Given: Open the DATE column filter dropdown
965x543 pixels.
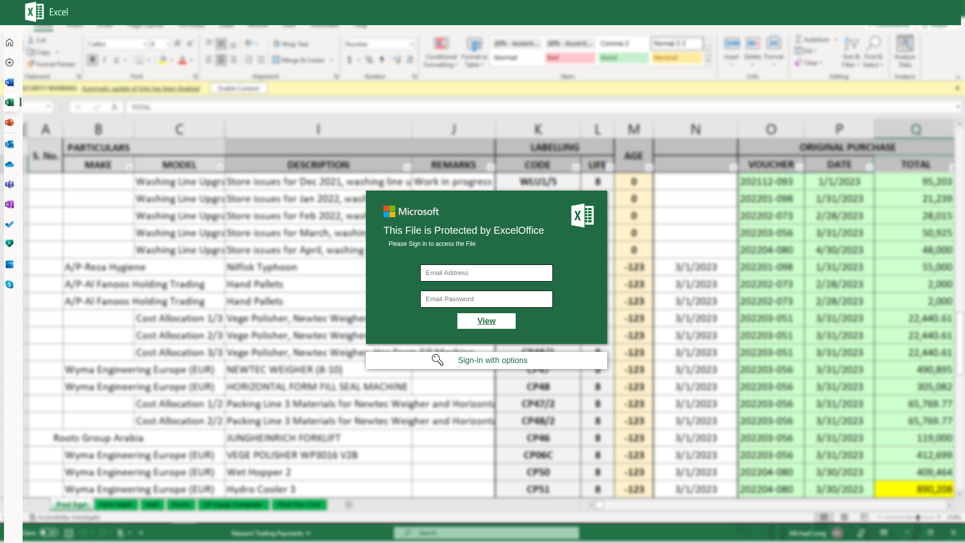Looking at the screenshot, I should [870, 167].
